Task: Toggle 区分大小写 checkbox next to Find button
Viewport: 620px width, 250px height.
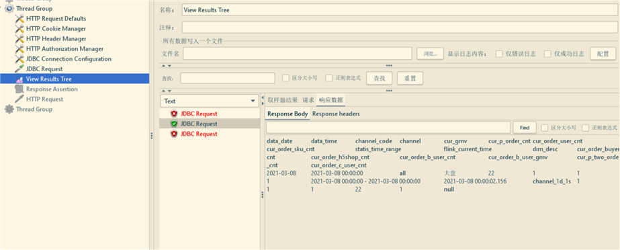Action: click(x=545, y=128)
